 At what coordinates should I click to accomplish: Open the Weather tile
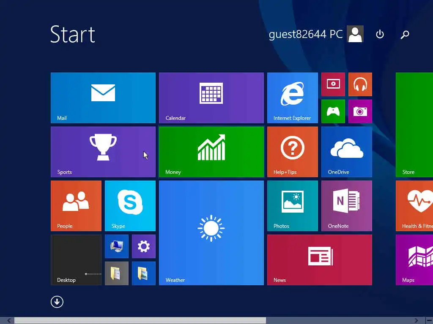[x=211, y=233]
